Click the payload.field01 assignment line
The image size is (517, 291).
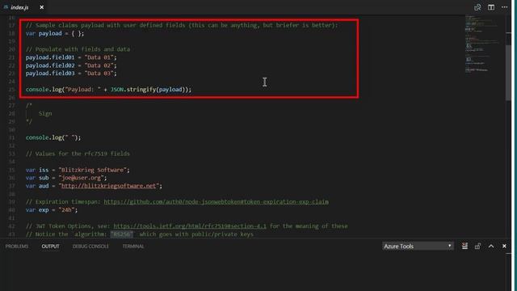[x=71, y=57]
